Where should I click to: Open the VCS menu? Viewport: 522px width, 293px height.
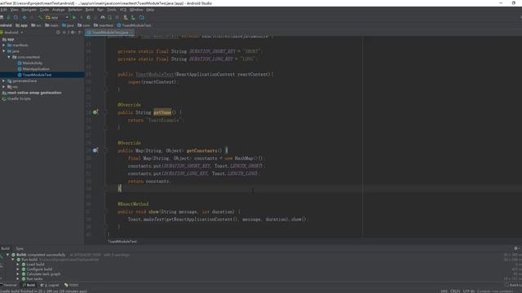[123, 10]
